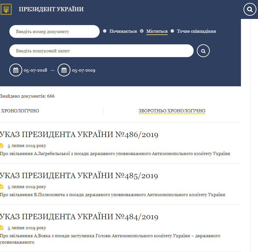
Task: Open end date calendar picker icon
Action: tap(64, 70)
